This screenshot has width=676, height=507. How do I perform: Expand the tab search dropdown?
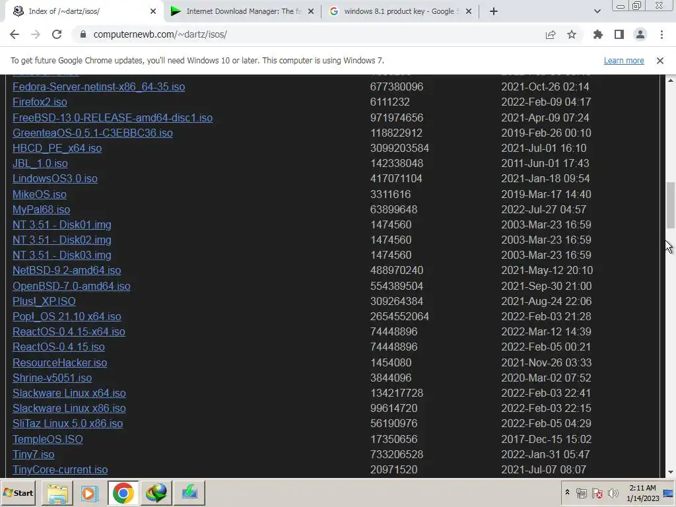[597, 11]
